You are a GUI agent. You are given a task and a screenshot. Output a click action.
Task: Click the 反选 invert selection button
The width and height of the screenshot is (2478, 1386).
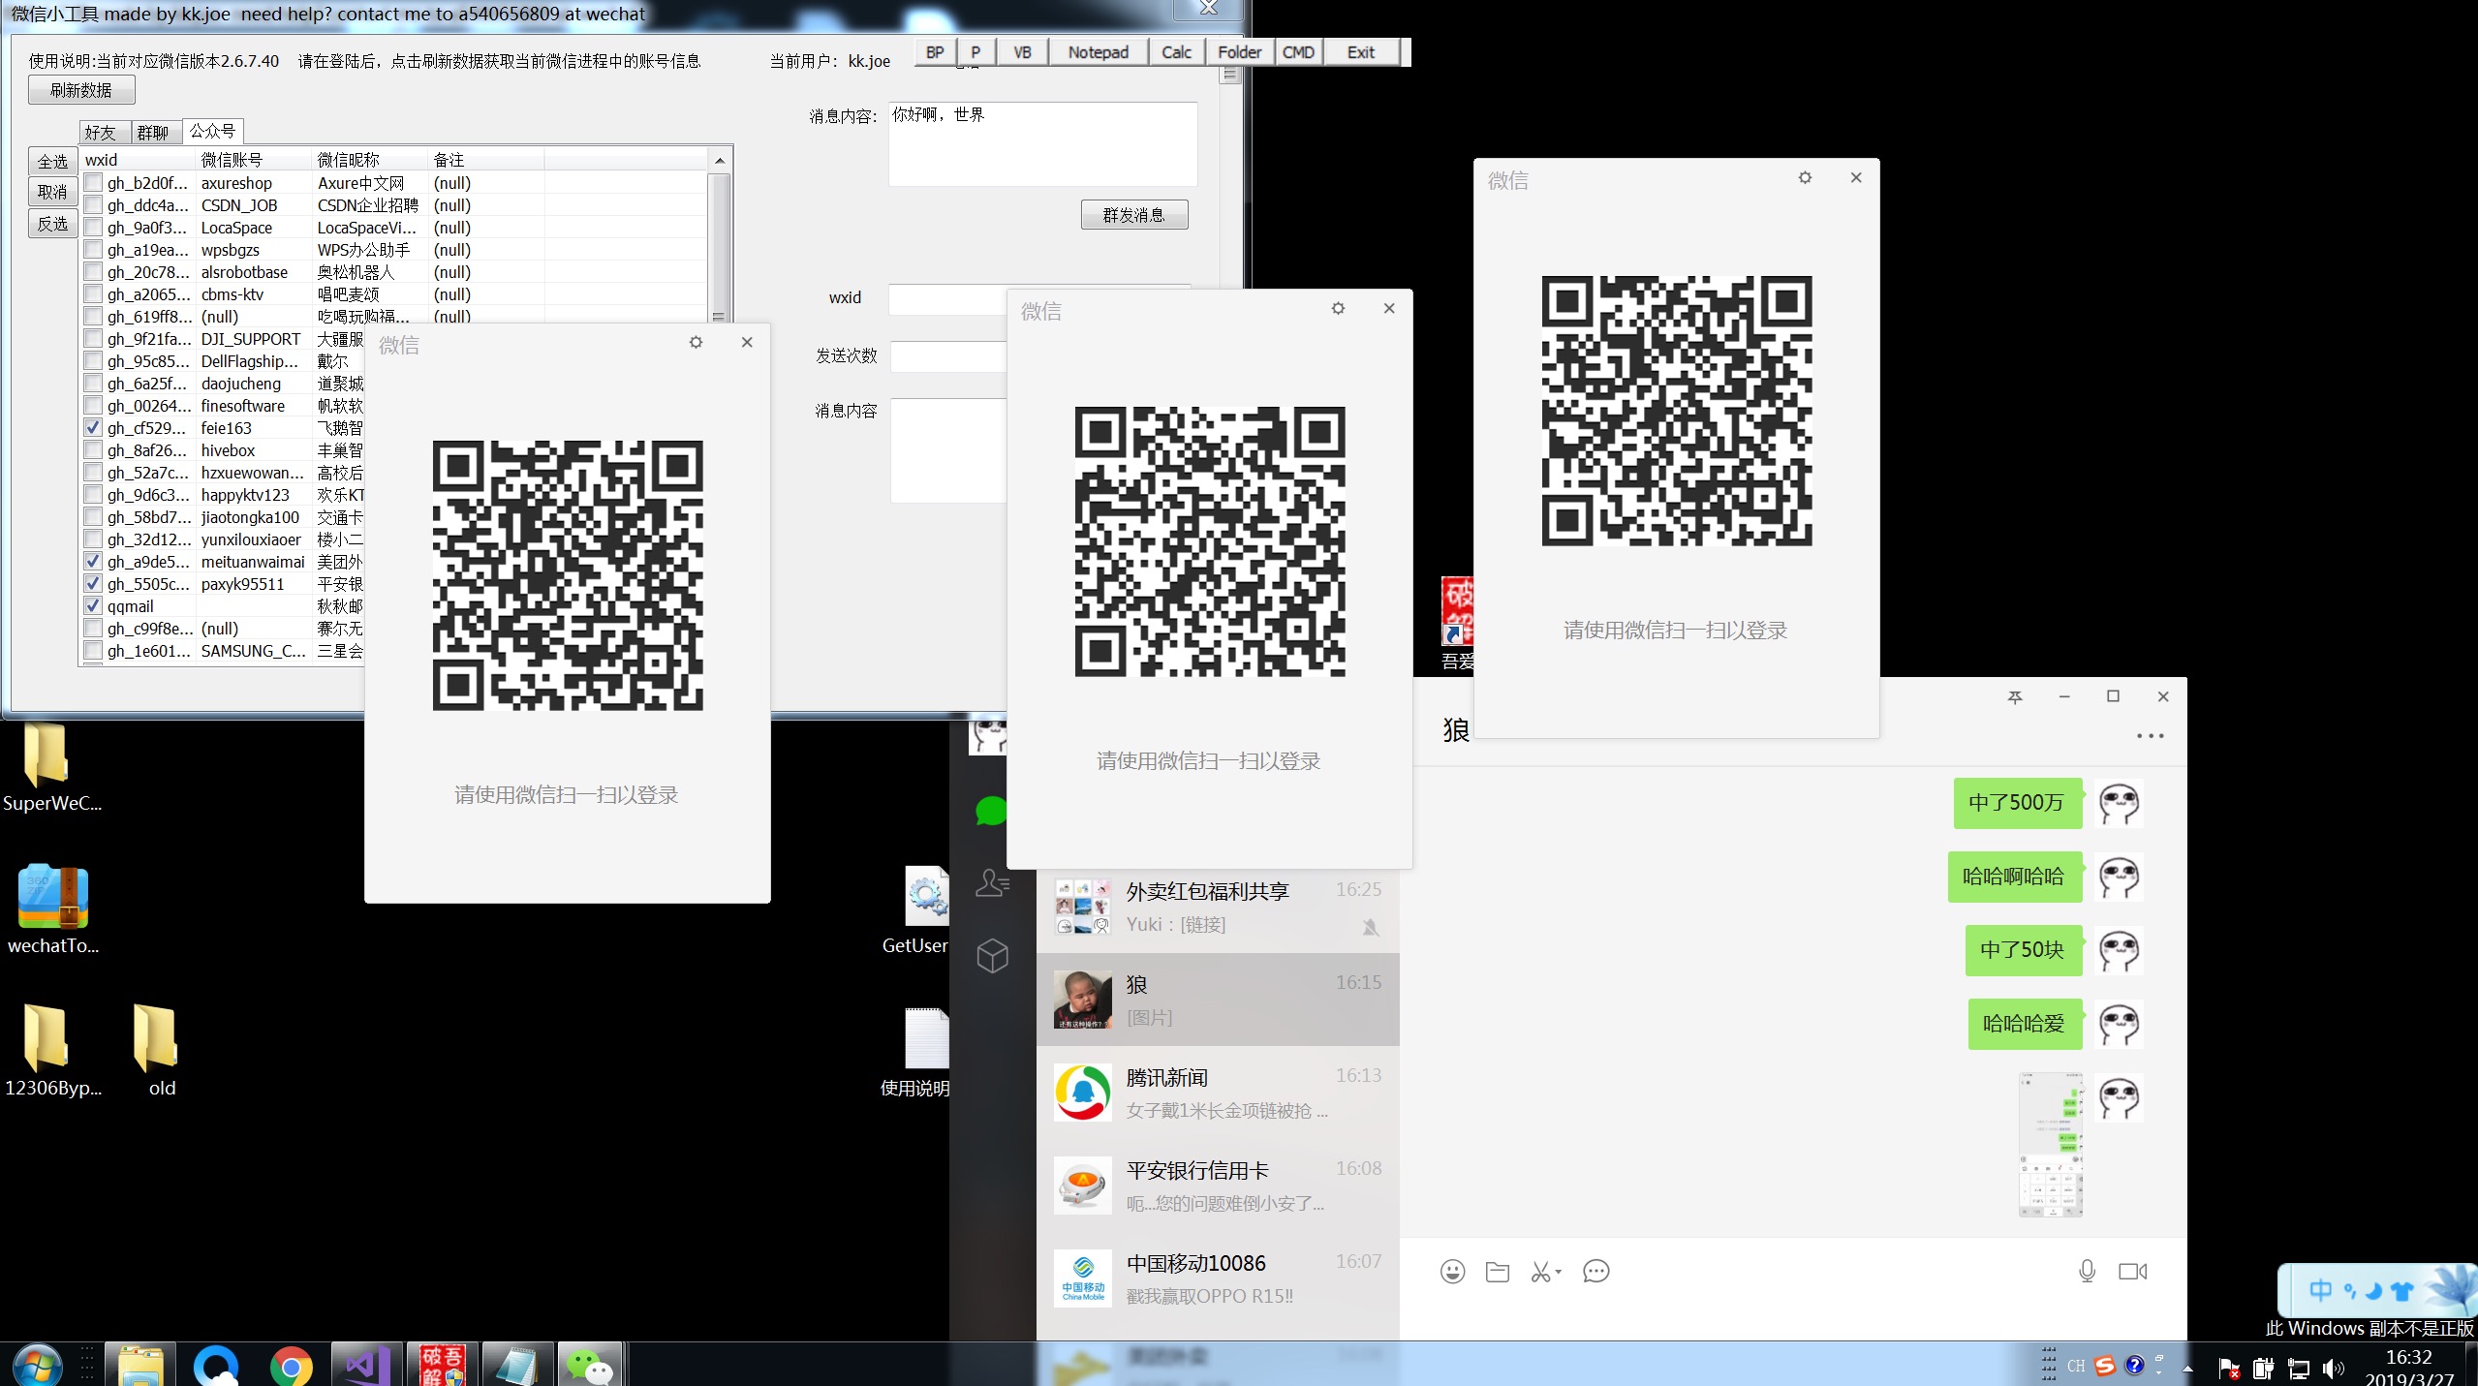click(53, 224)
